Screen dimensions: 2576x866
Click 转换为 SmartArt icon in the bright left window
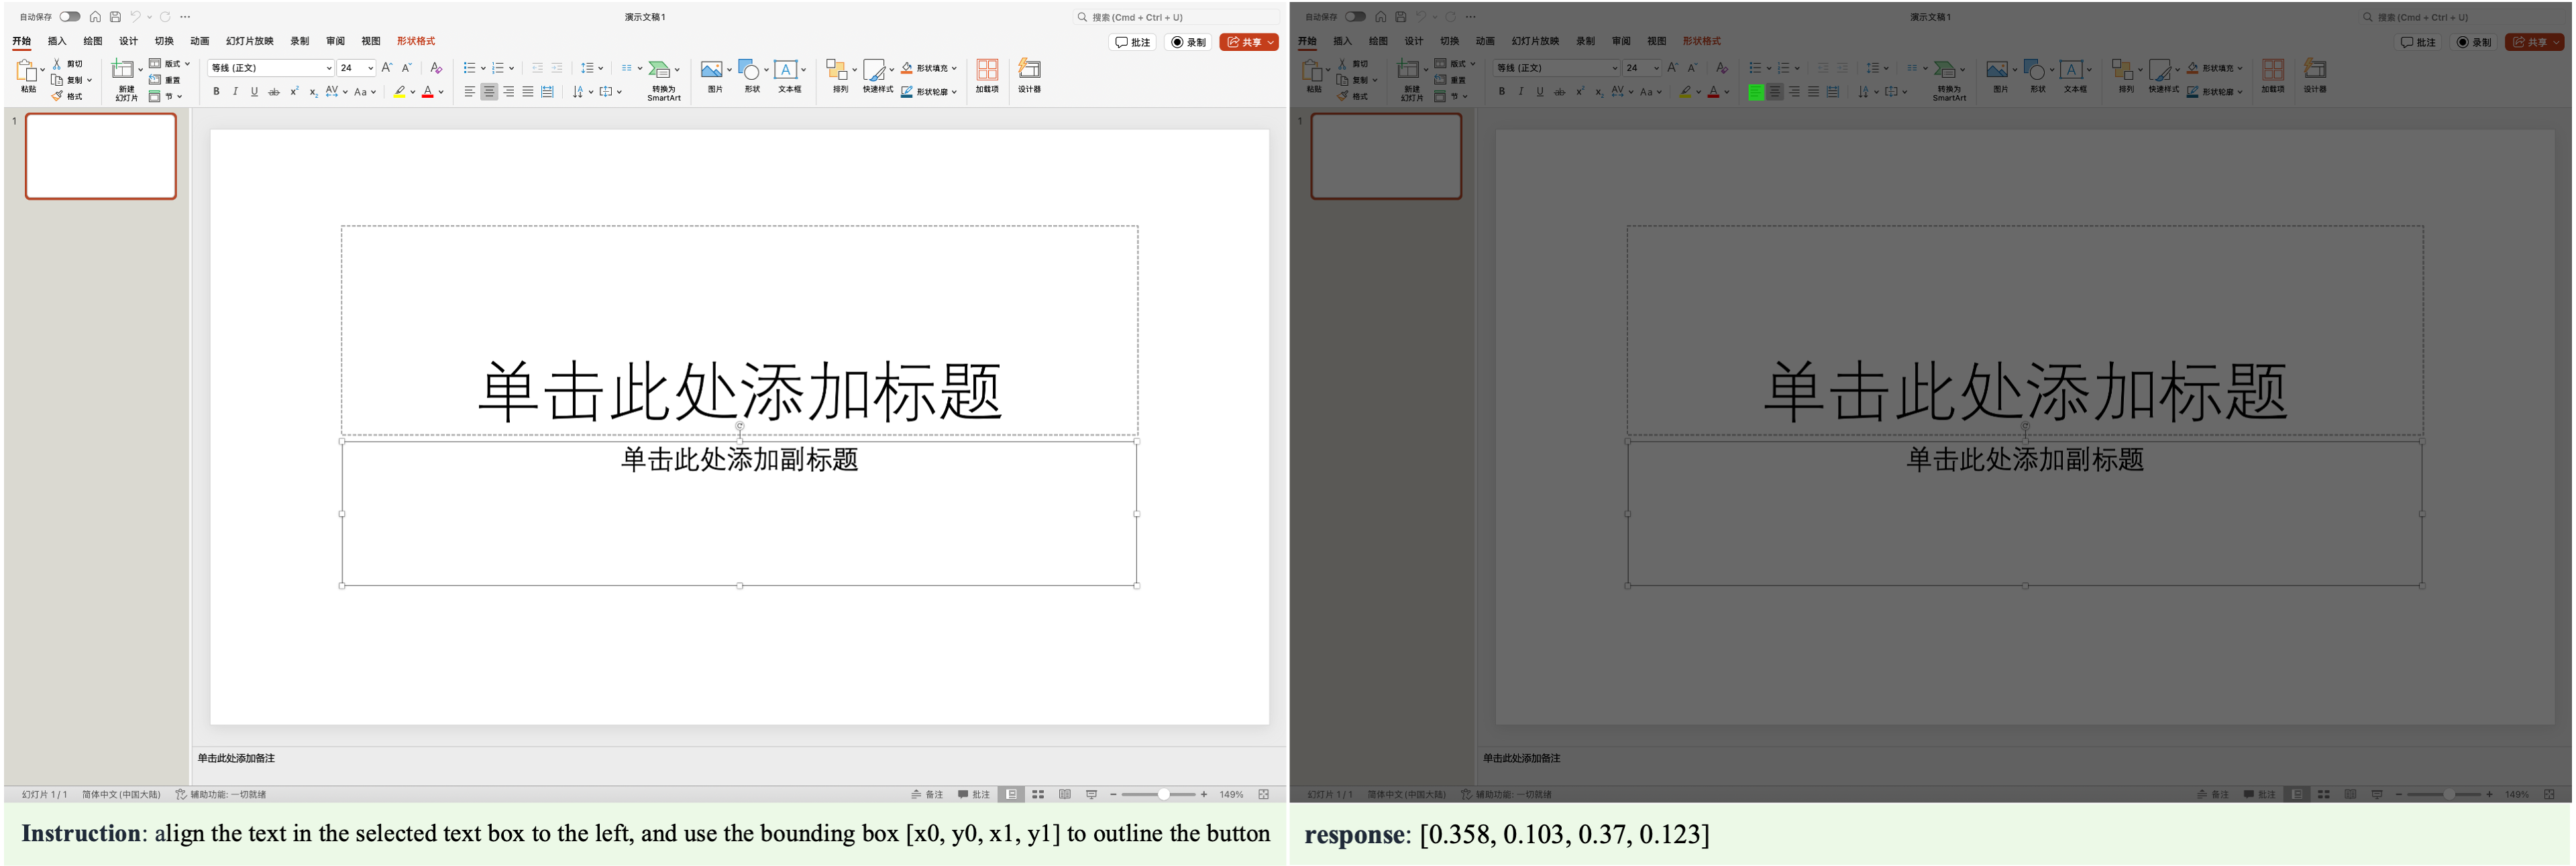point(660,69)
